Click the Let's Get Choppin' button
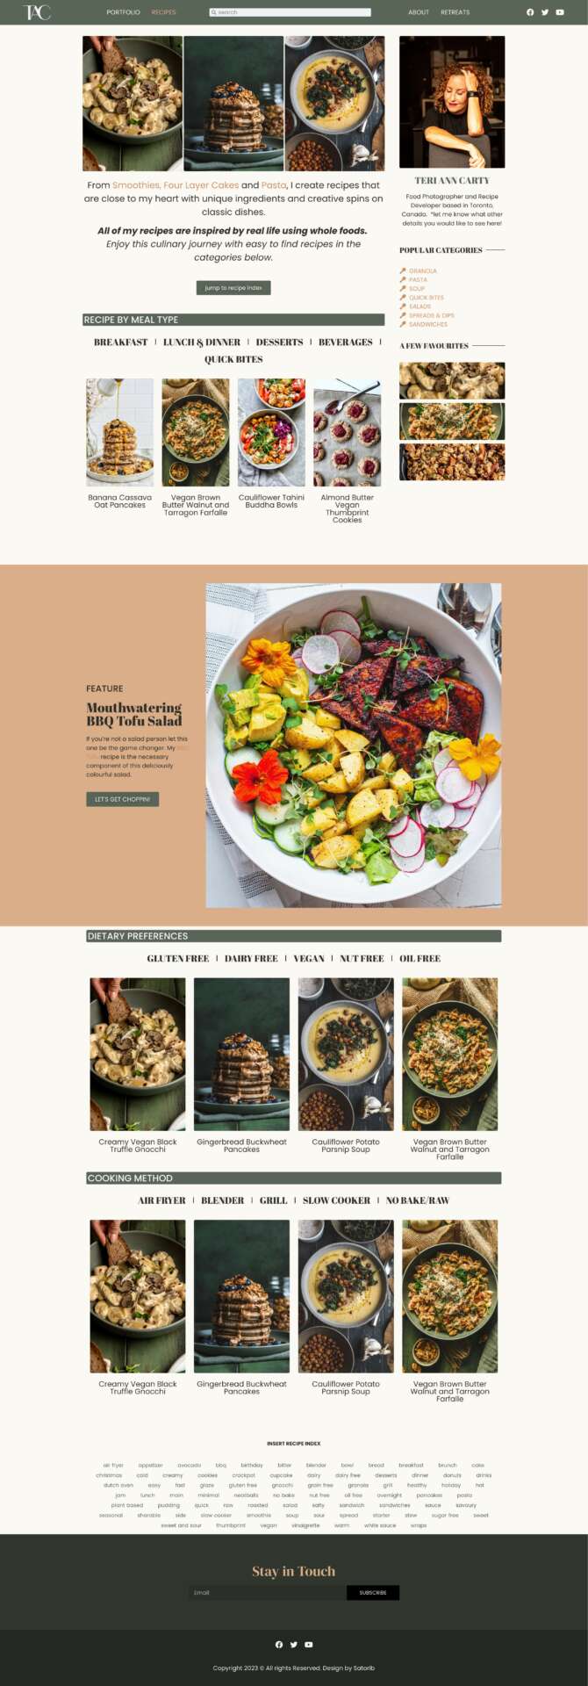The width and height of the screenshot is (588, 1686). (122, 799)
